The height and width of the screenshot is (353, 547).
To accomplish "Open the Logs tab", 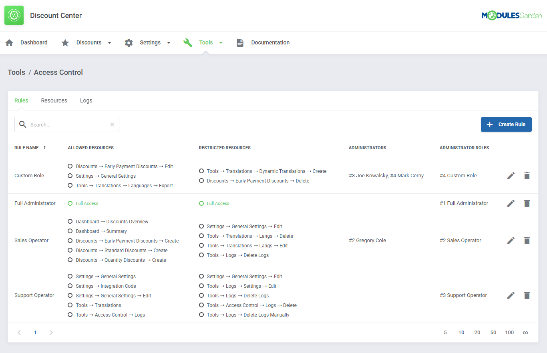I will (86, 100).
